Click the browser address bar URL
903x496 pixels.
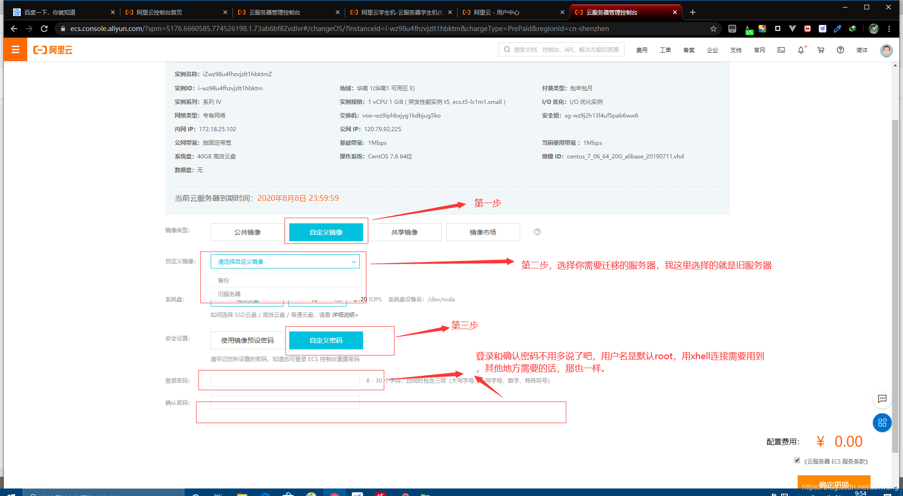click(340, 29)
